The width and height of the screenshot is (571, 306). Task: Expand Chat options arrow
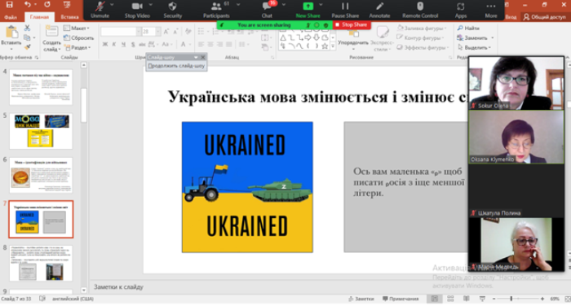pos(284,5)
